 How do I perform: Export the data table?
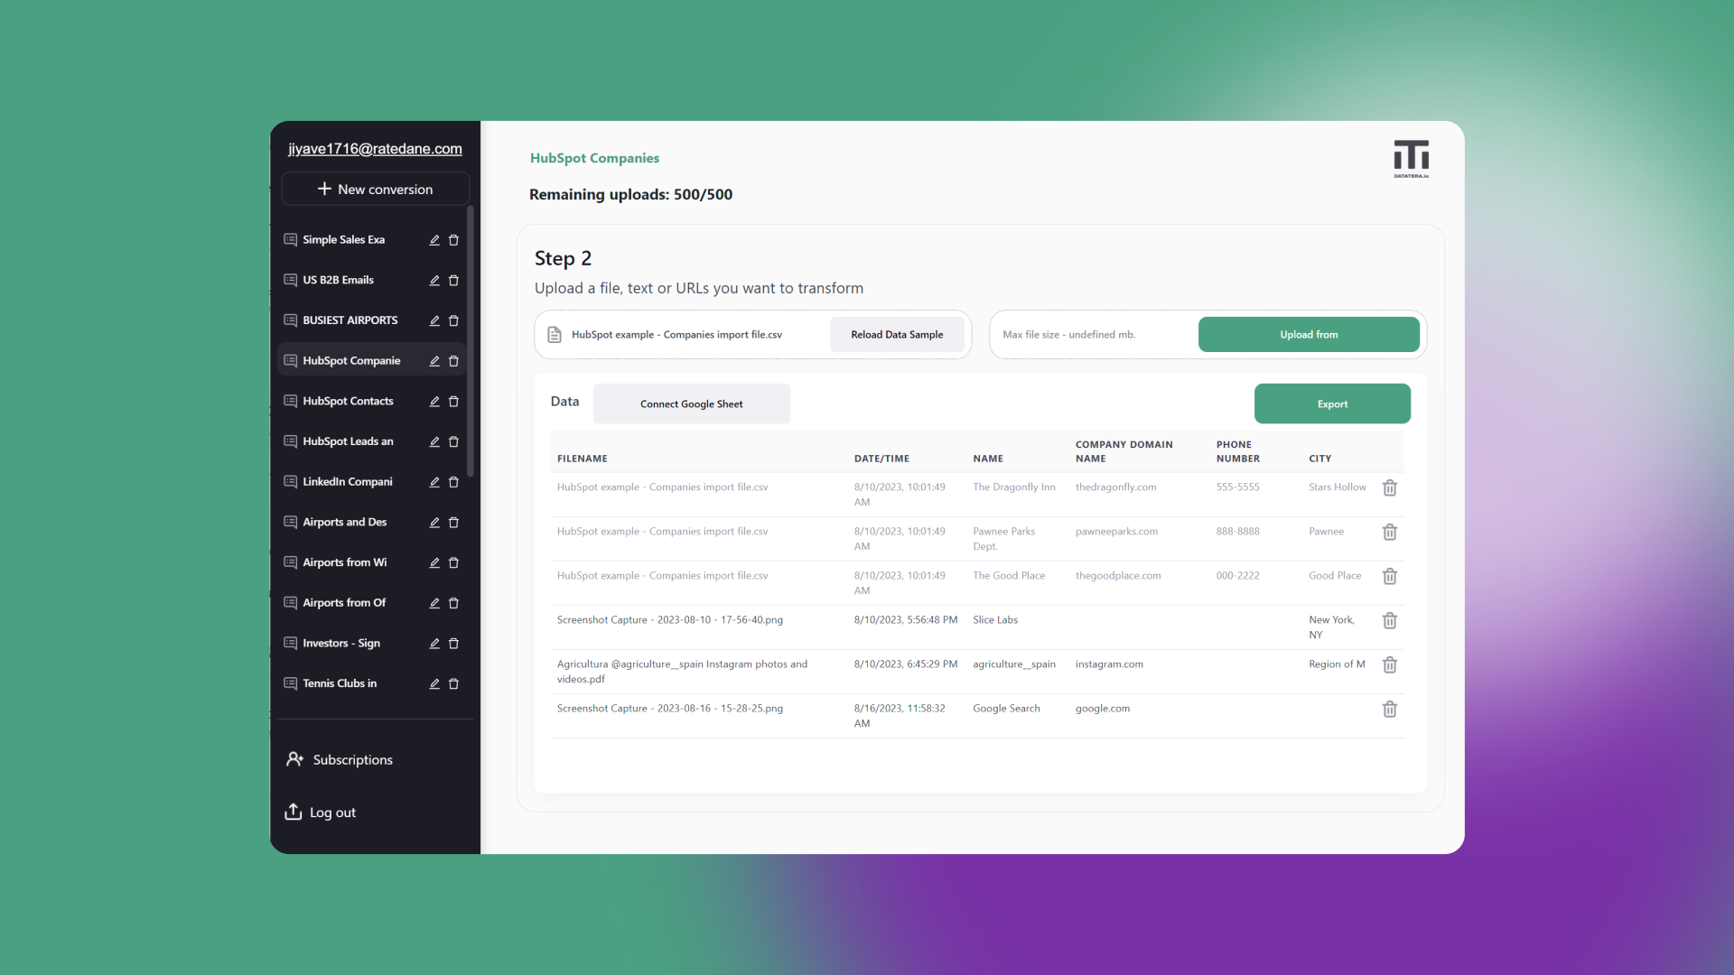[1331, 404]
